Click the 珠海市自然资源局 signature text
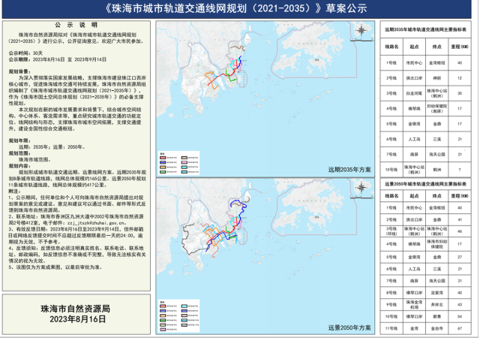This screenshot has width=480, height=338. point(76,309)
